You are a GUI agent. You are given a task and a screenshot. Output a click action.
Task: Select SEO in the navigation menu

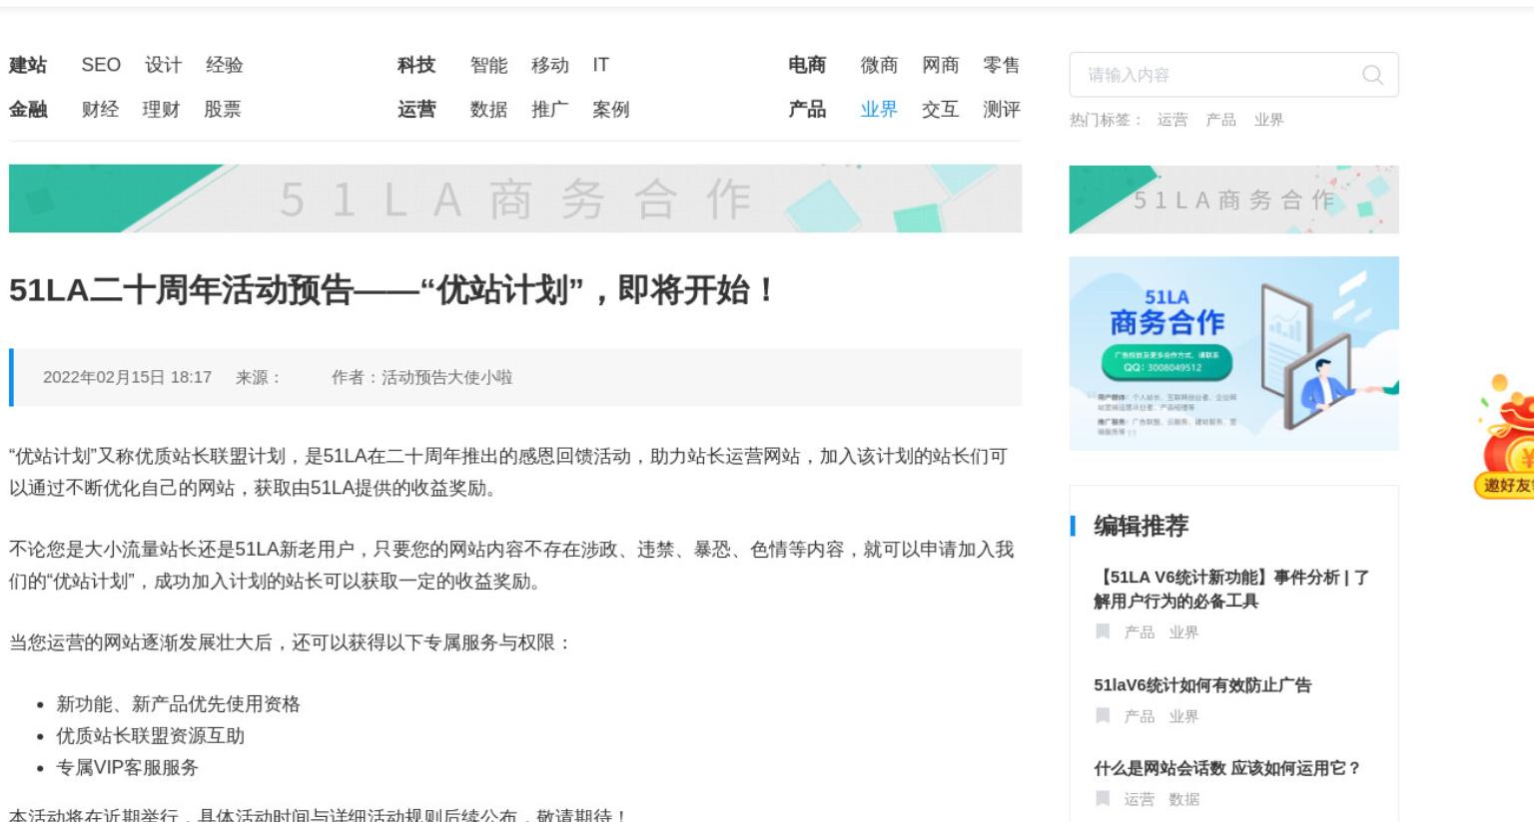(101, 65)
